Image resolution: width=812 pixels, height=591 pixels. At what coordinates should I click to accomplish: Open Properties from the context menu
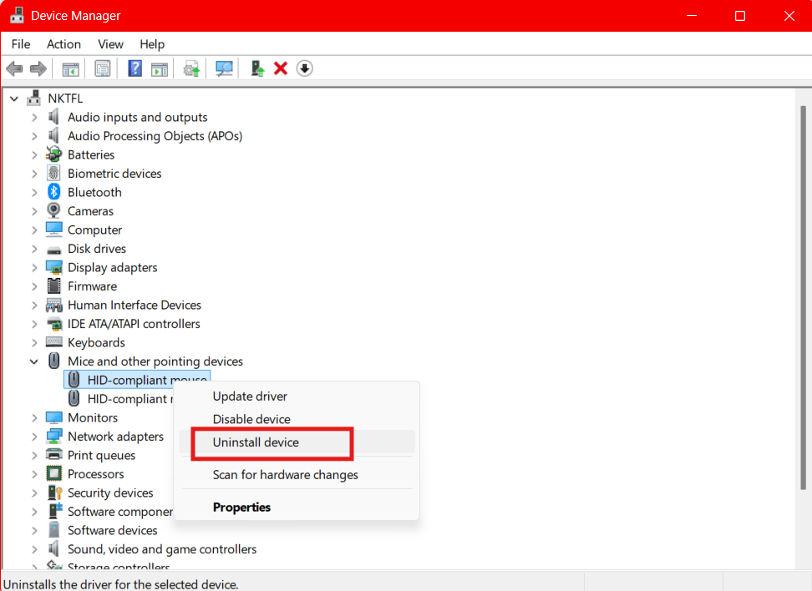[297, 507]
